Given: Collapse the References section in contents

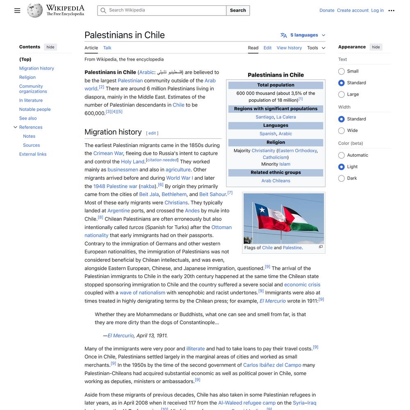Looking at the screenshot, I should (16, 128).
